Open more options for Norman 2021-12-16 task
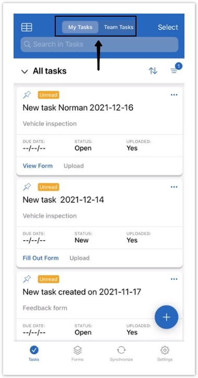 [x=174, y=95]
